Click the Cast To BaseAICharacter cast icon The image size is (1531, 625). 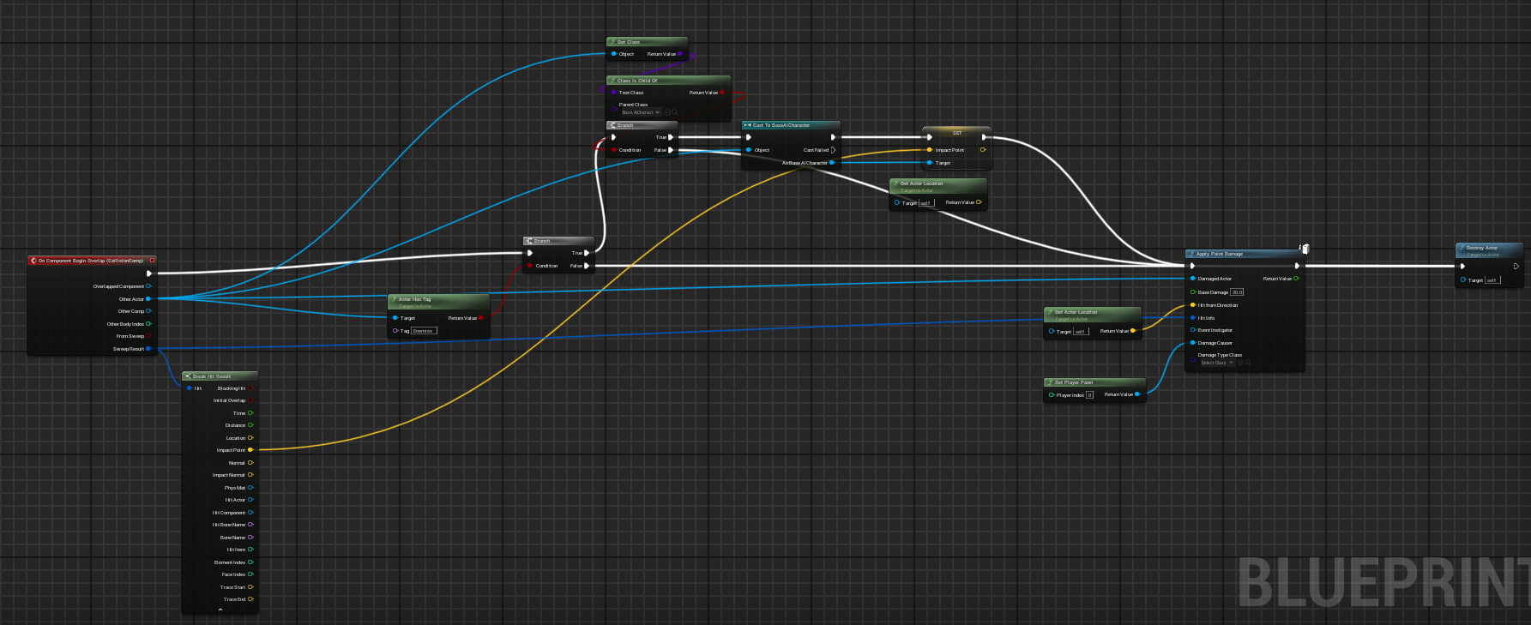[747, 125]
